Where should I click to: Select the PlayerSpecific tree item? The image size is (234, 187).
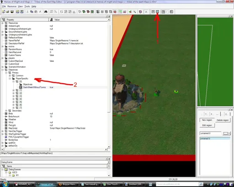pyautogui.click(x=22, y=79)
